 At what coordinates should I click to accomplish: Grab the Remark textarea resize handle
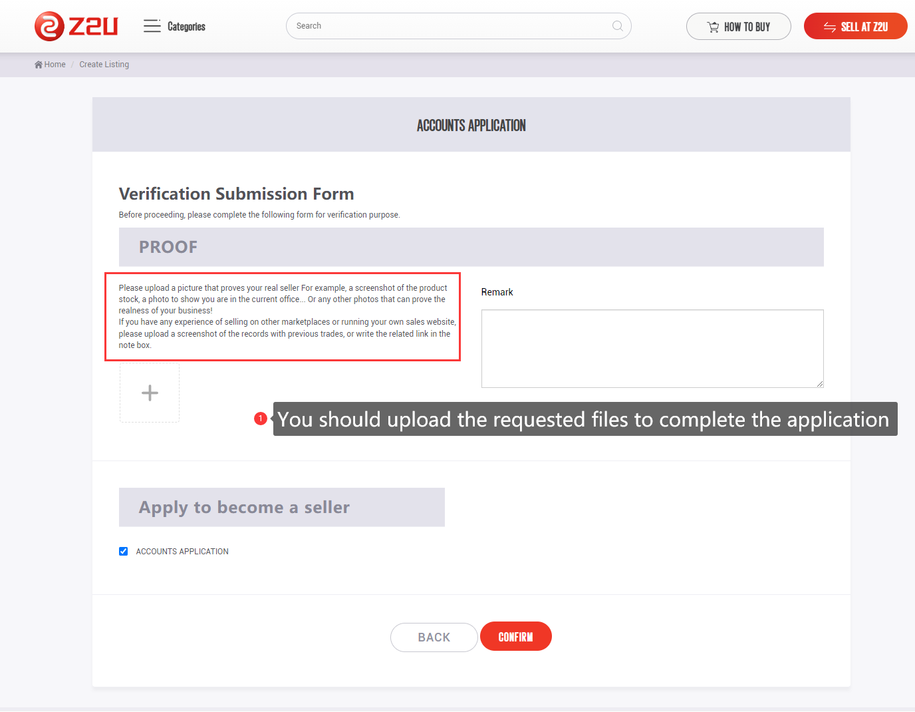[820, 384]
